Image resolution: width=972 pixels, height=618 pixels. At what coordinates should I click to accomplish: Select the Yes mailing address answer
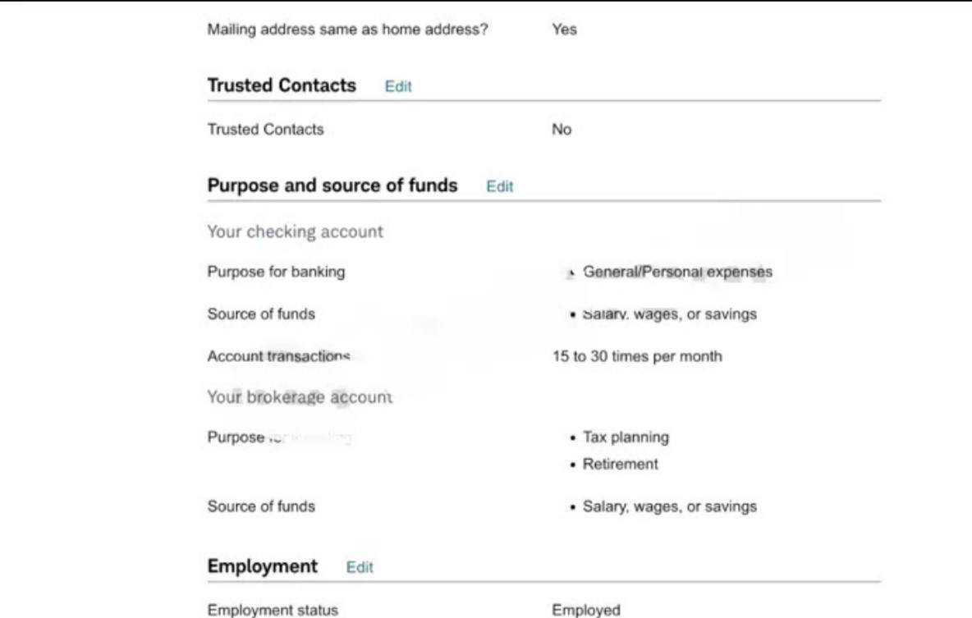pyautogui.click(x=564, y=30)
